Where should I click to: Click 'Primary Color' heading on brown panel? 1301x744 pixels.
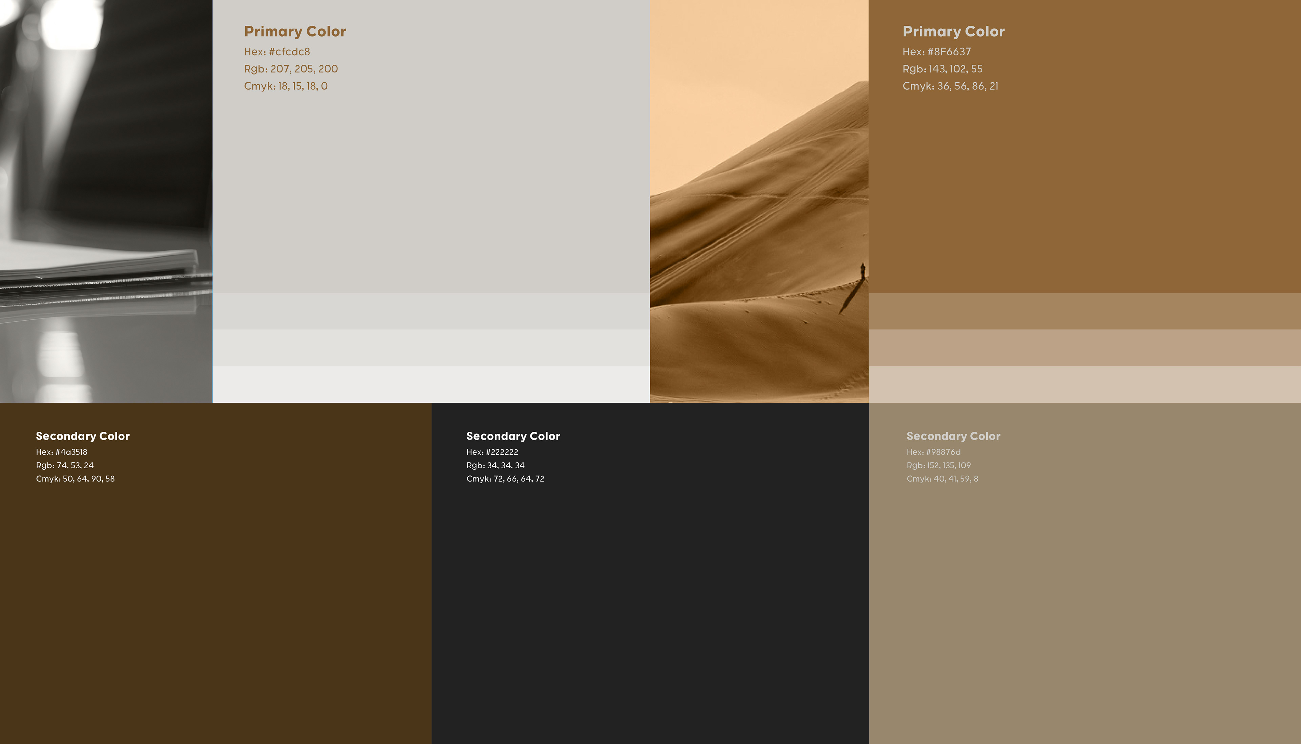[x=953, y=32]
